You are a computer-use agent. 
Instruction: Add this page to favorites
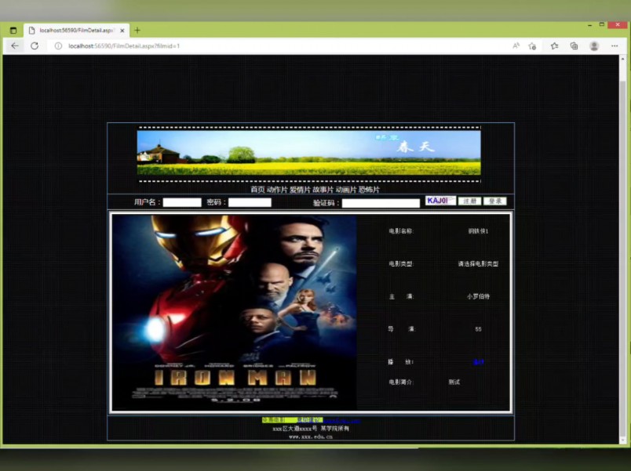[532, 46]
